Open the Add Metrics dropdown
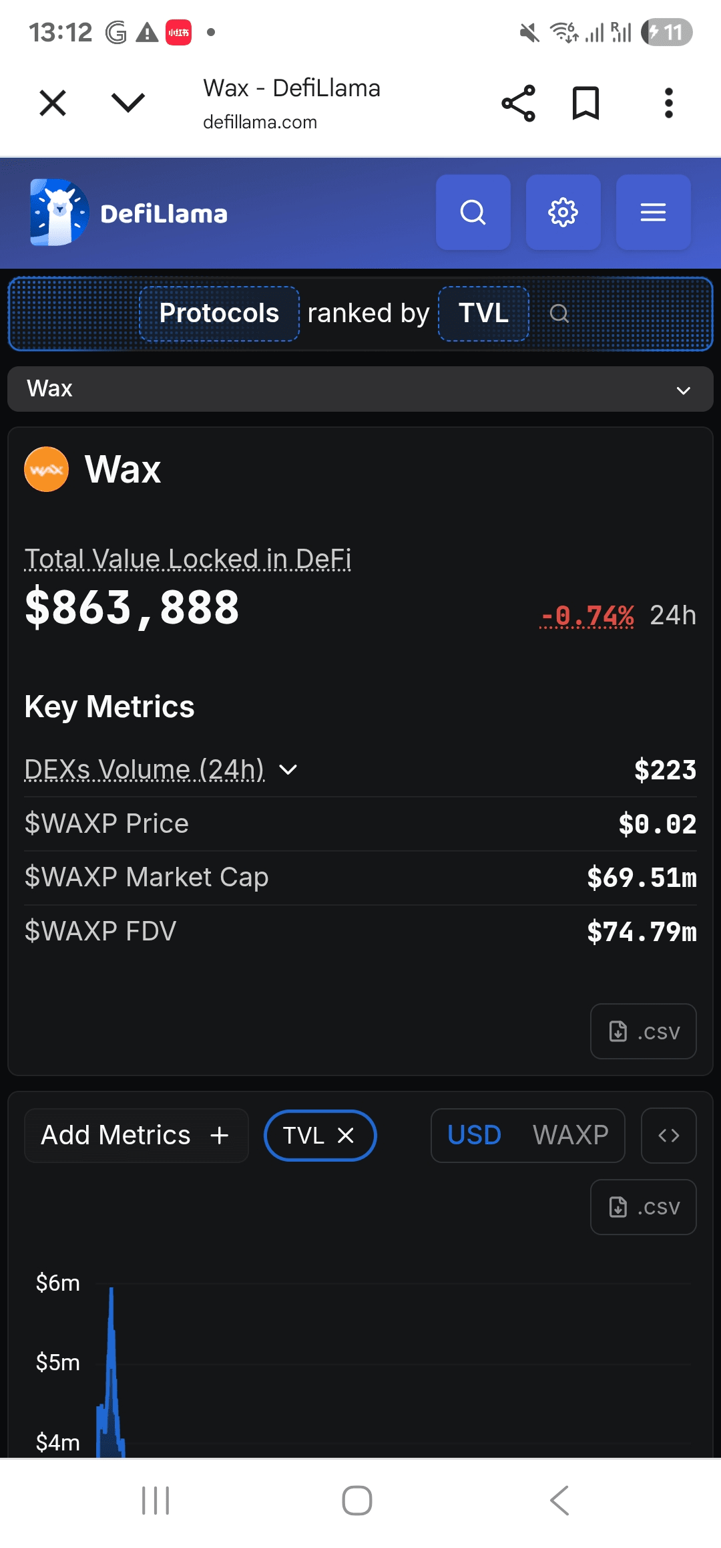Image resolution: width=721 pixels, height=1548 pixels. point(136,1136)
